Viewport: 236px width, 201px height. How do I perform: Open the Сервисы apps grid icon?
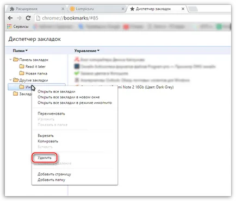tap(9, 27)
